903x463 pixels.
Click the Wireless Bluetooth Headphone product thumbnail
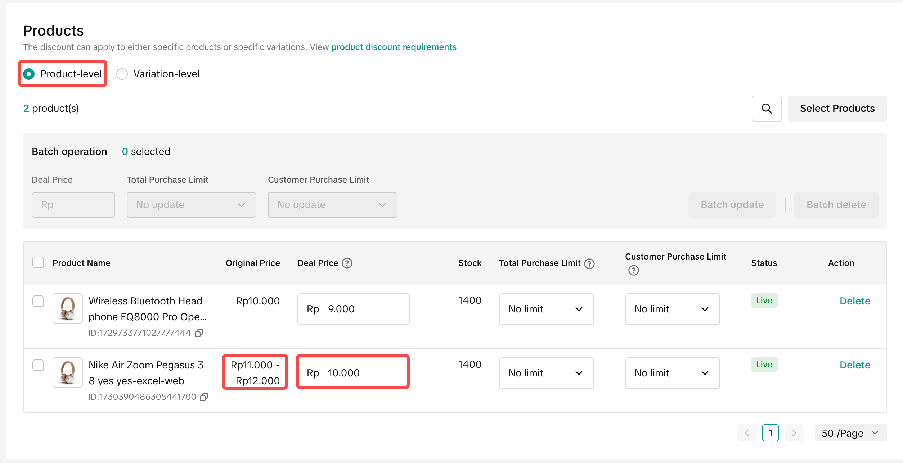[x=68, y=308]
